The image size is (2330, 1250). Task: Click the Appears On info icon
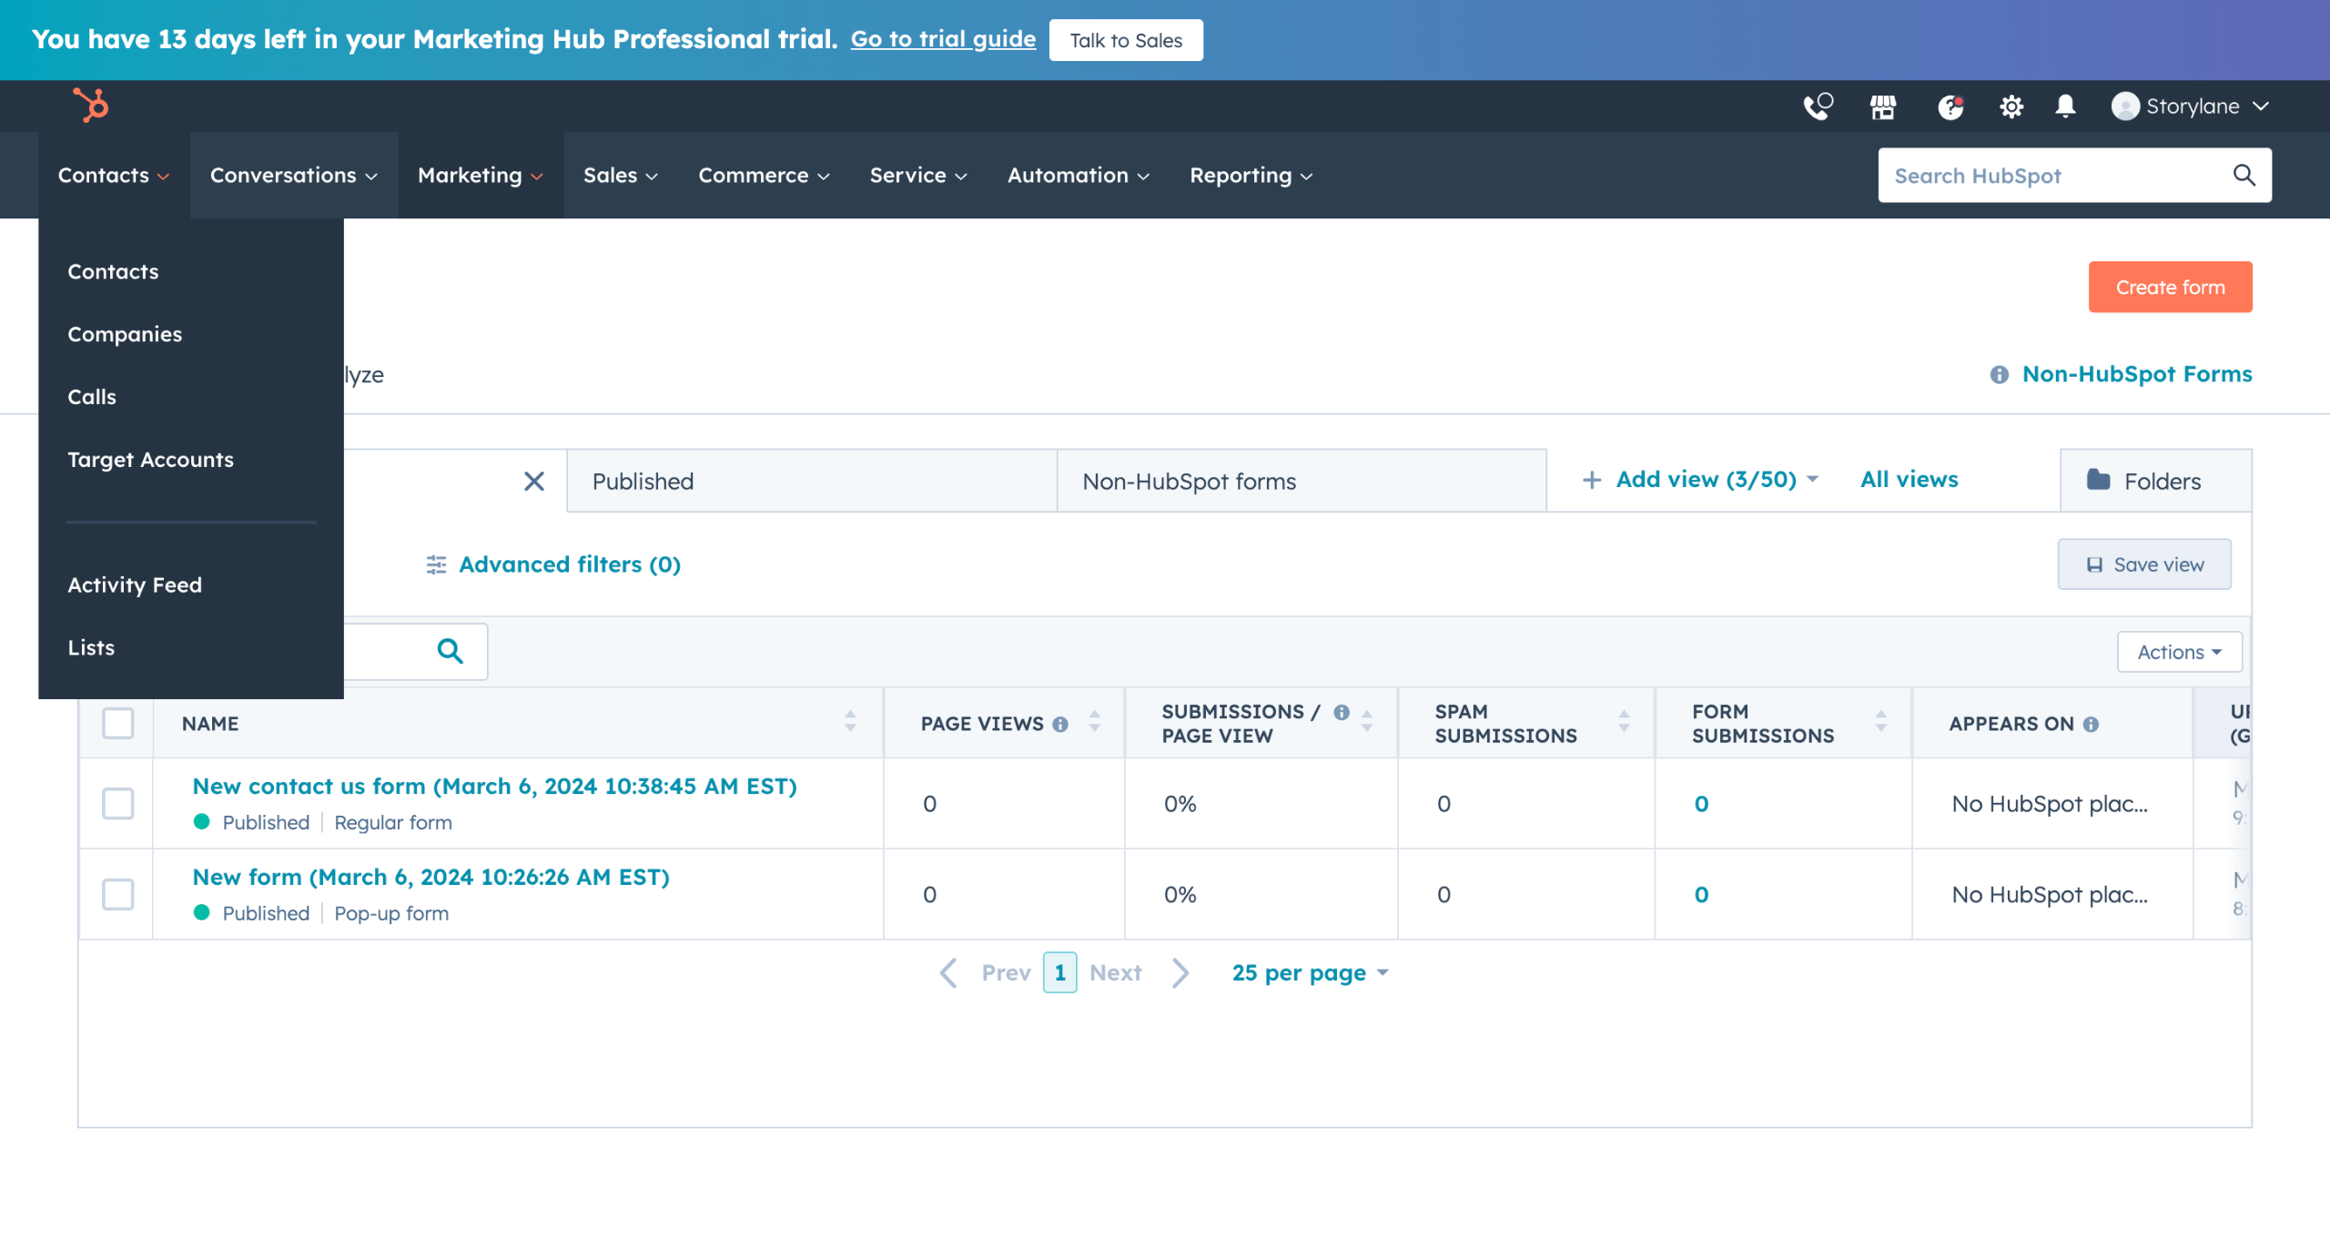pyautogui.click(x=2091, y=724)
